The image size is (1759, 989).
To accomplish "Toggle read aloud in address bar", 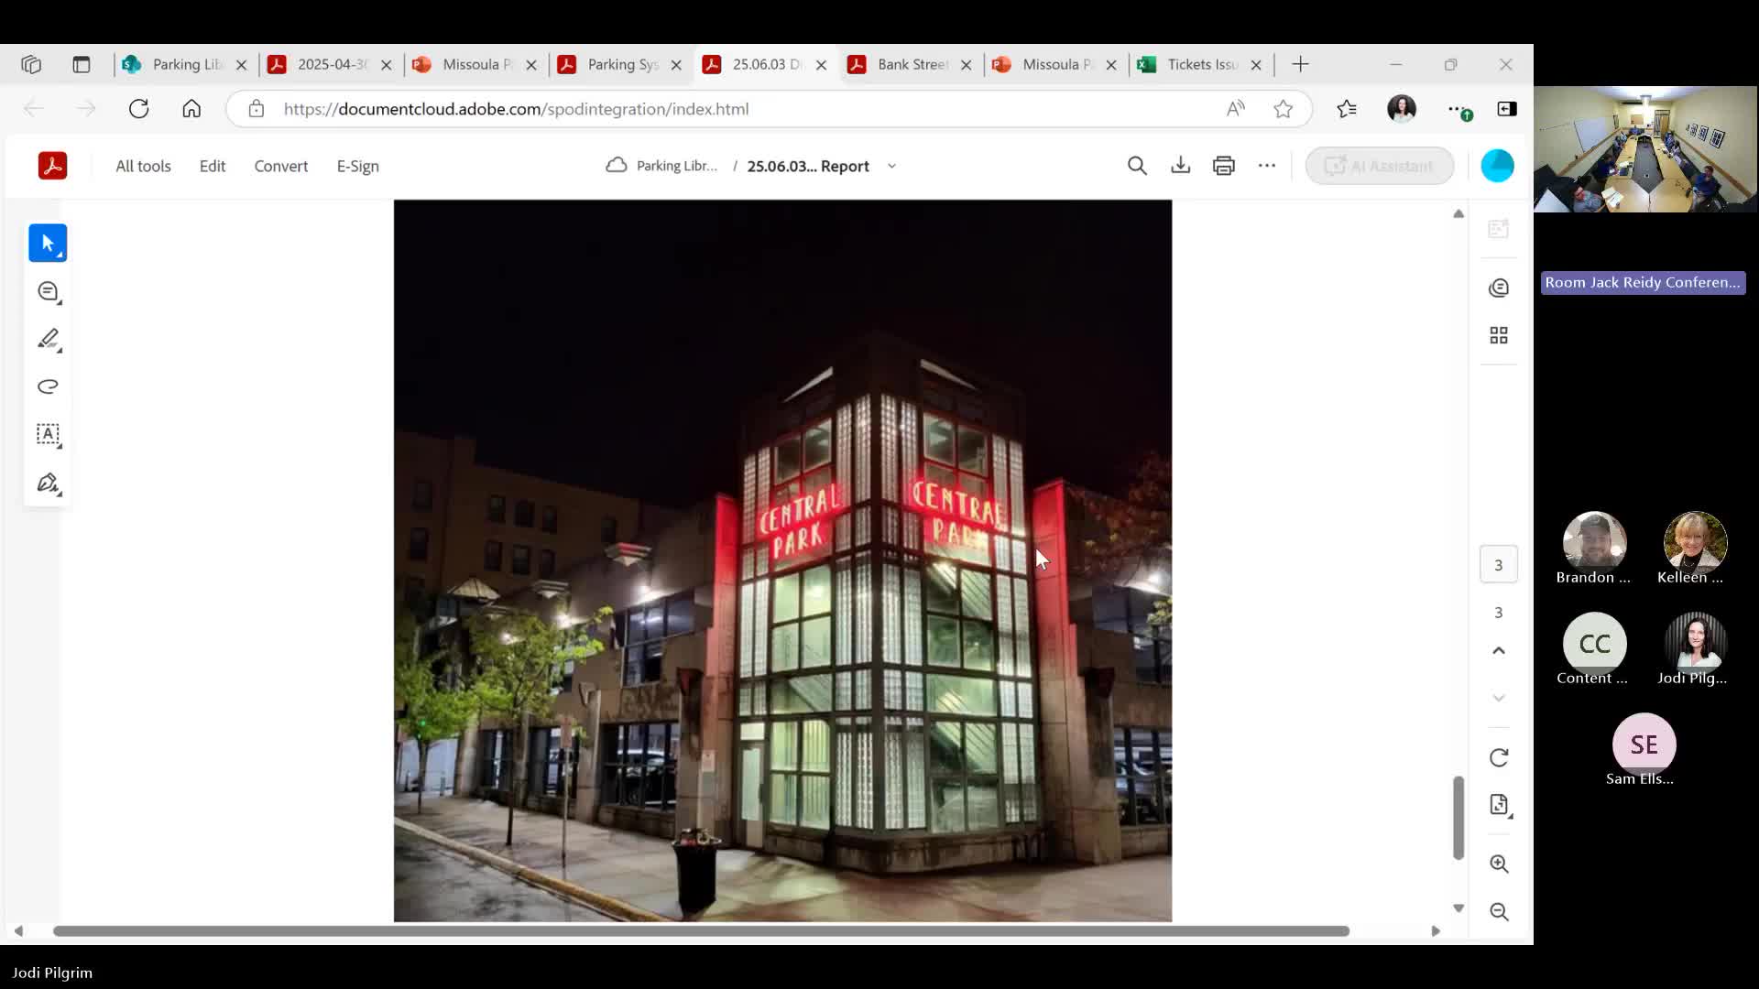I will pyautogui.click(x=1235, y=109).
